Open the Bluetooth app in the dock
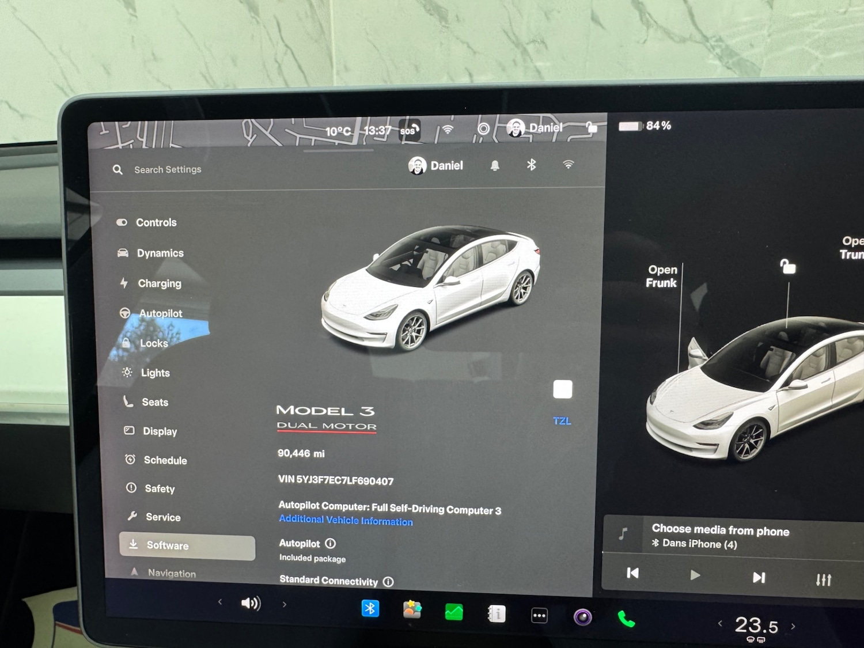 [370, 608]
